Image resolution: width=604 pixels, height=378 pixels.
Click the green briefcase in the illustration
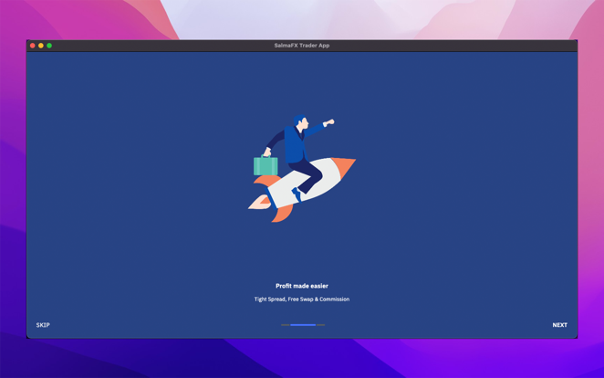266,166
